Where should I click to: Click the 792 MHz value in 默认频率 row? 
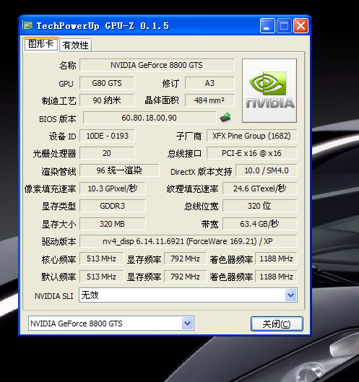pos(185,277)
